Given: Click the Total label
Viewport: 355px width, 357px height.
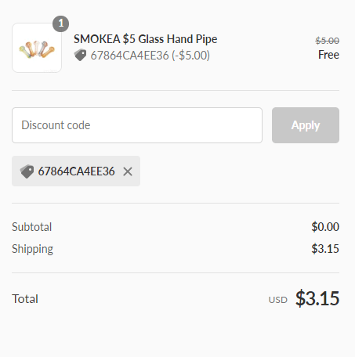Looking at the screenshot, I should pos(25,299).
